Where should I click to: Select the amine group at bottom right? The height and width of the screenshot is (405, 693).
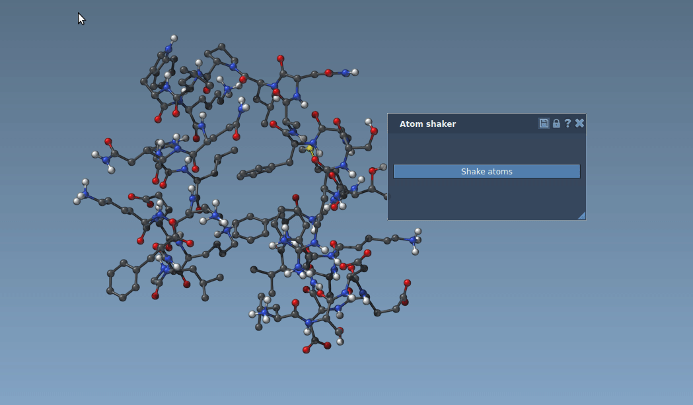(412, 240)
